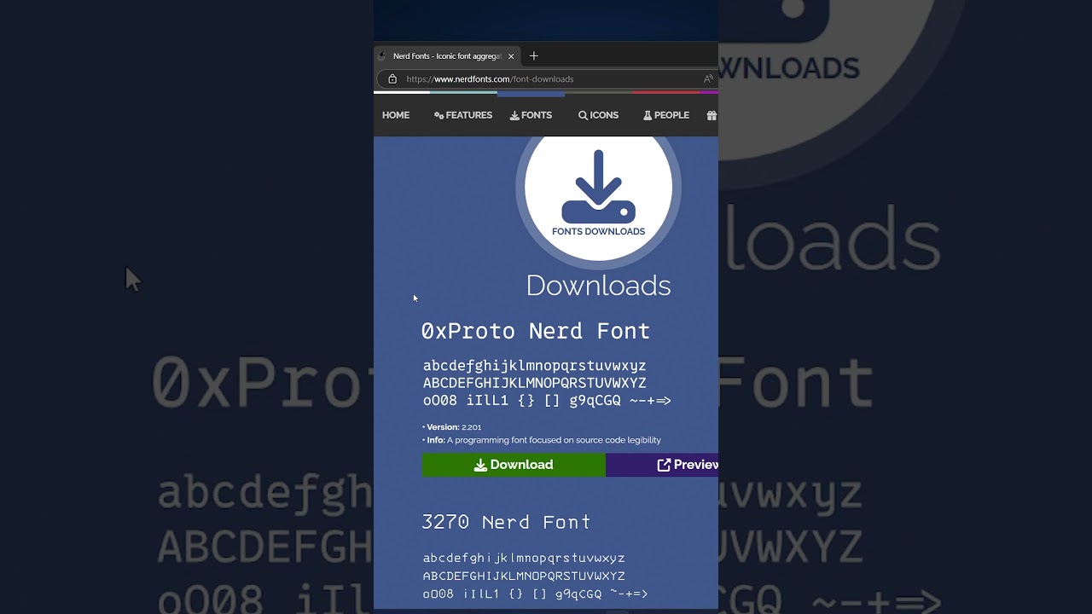The image size is (1092, 614).
Task: Click the read aloud icon in address bar
Action: coord(708,79)
